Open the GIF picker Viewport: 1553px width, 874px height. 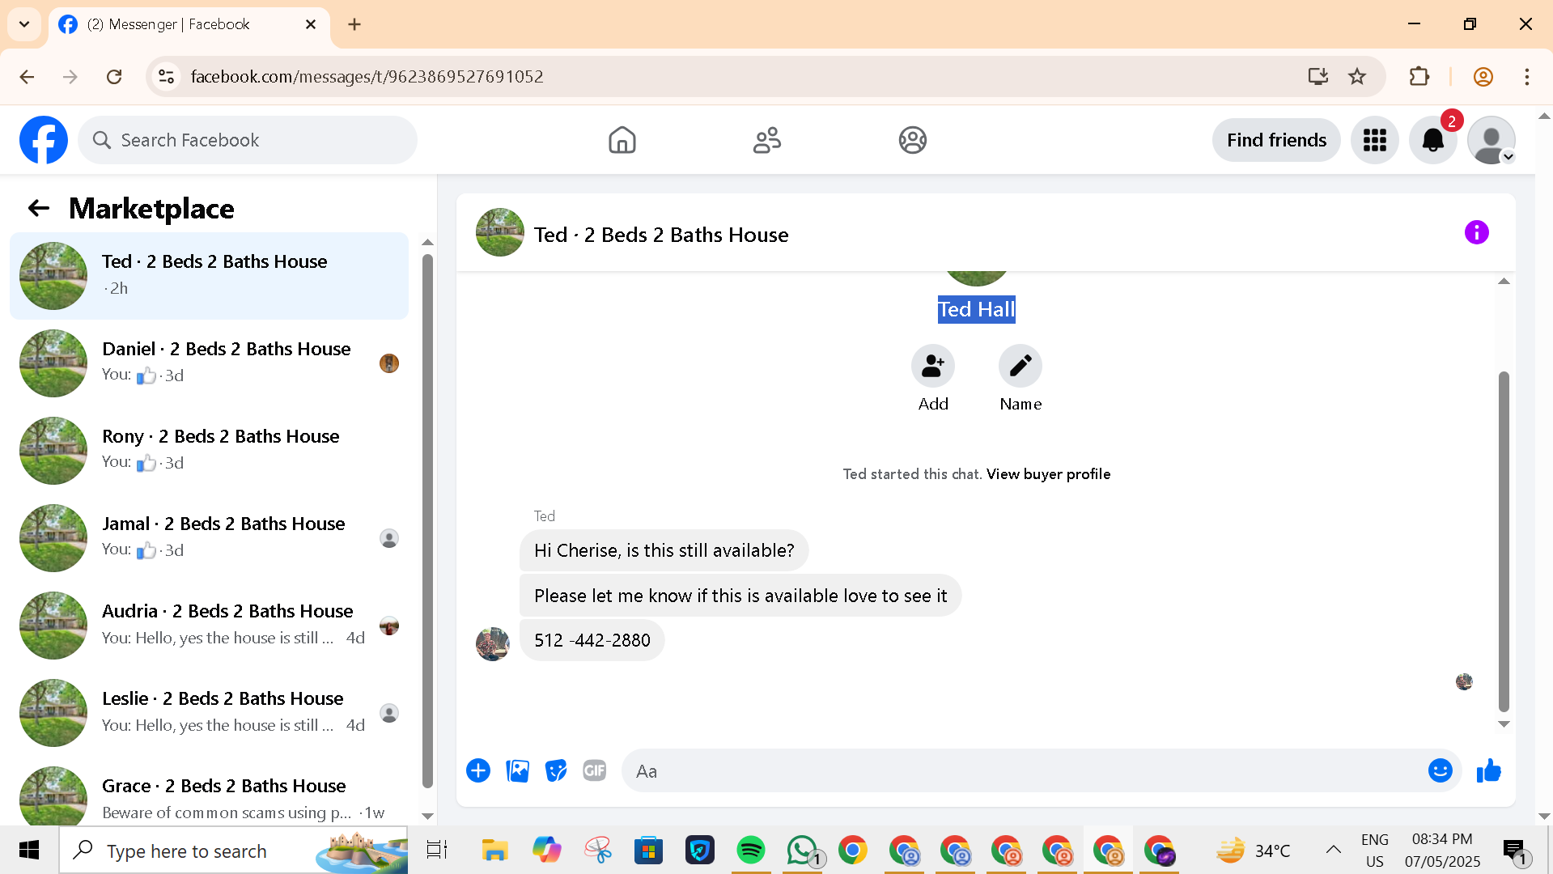point(595,770)
